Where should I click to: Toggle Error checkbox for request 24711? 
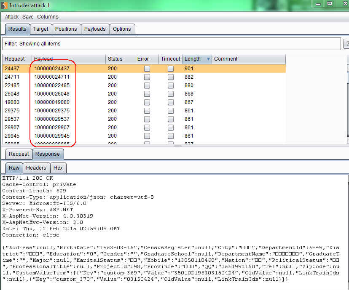147,77
